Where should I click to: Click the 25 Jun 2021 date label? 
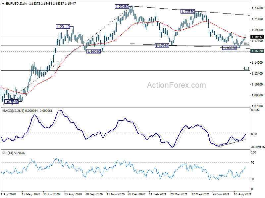pyautogui.click(x=221, y=194)
